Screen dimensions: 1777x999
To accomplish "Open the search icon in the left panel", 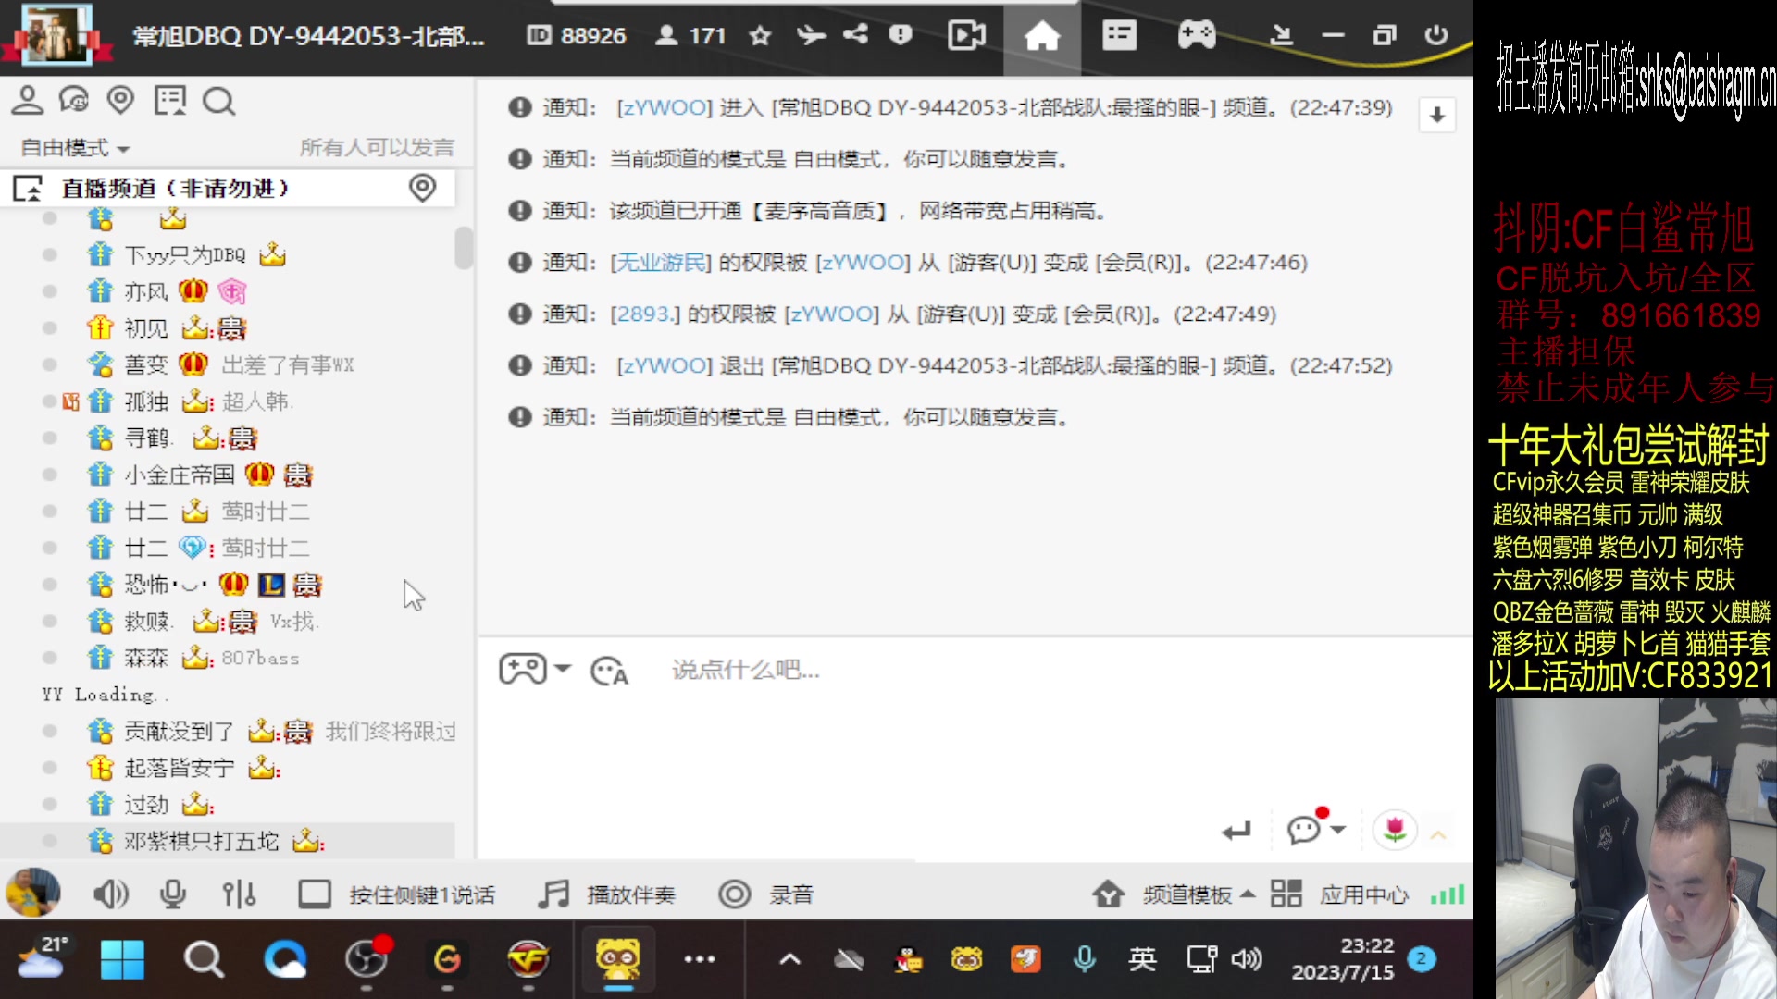I will pyautogui.click(x=218, y=102).
